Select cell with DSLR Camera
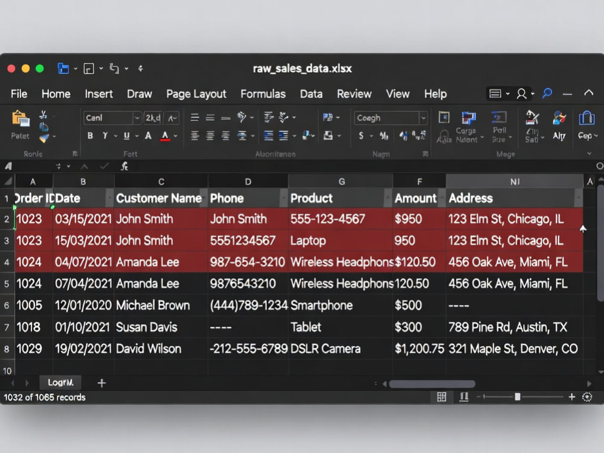 click(x=340, y=349)
